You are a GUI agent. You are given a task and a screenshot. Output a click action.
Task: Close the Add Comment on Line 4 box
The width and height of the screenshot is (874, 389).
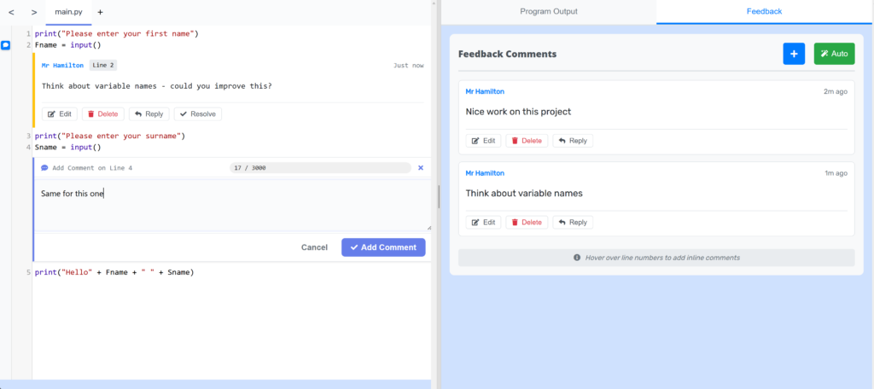click(x=420, y=168)
